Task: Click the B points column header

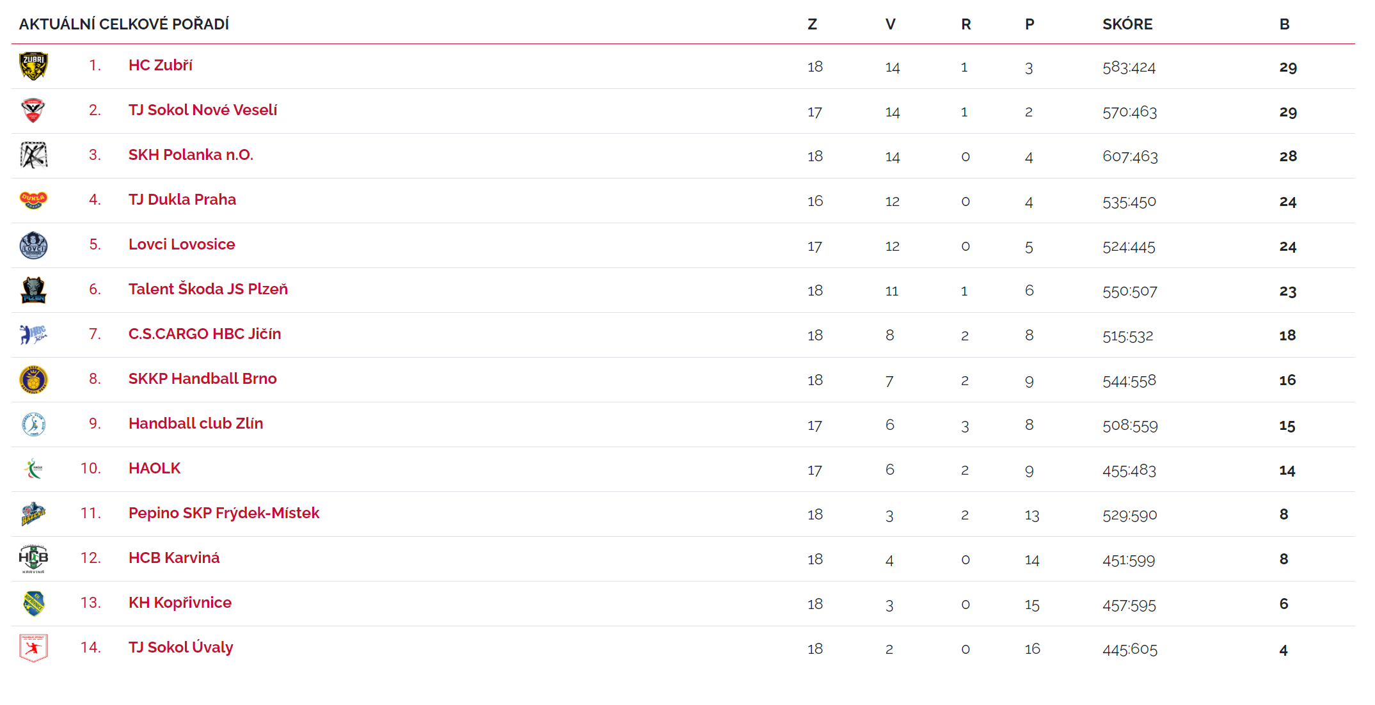Action: tap(1284, 24)
